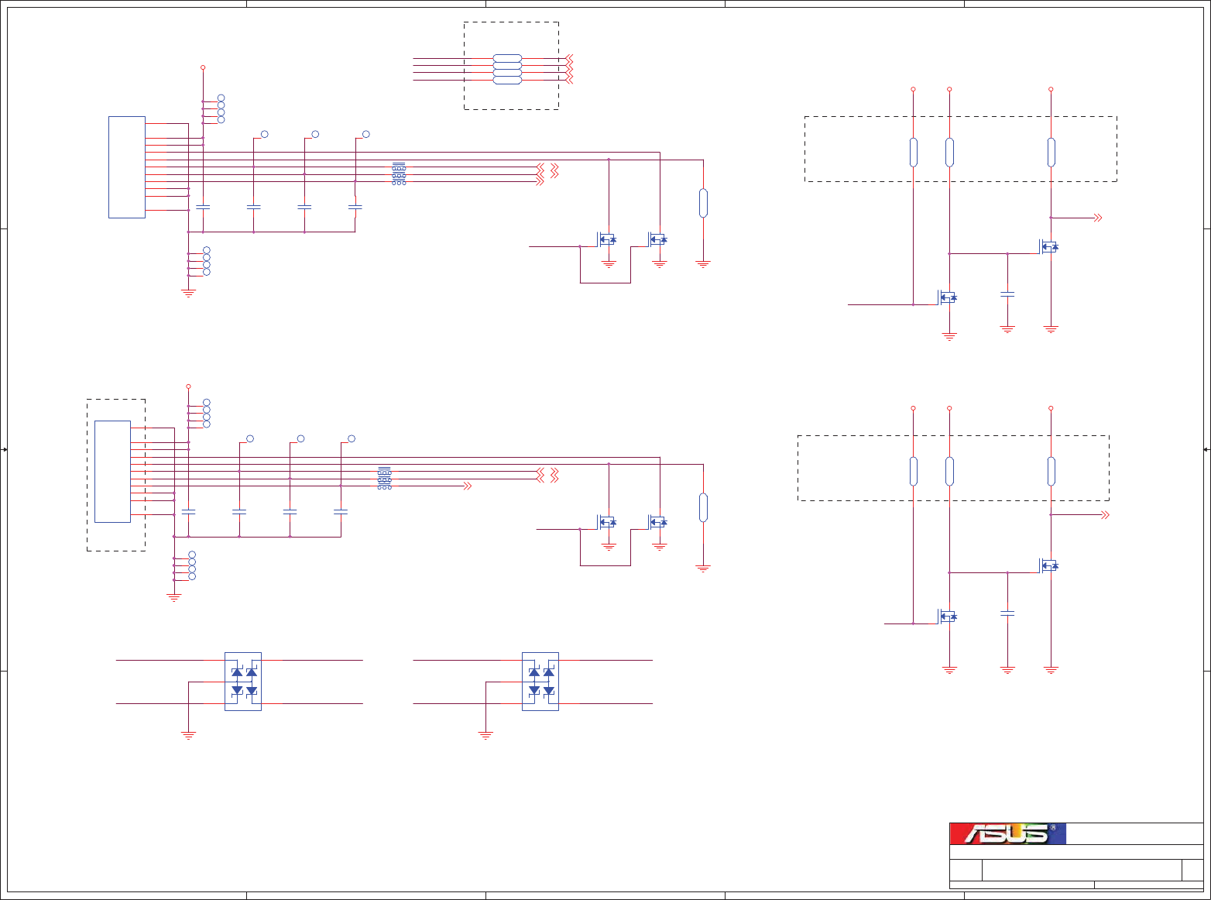1211x900 pixels.
Task: Click the ASUS logo in the title block
Action: (x=1008, y=833)
